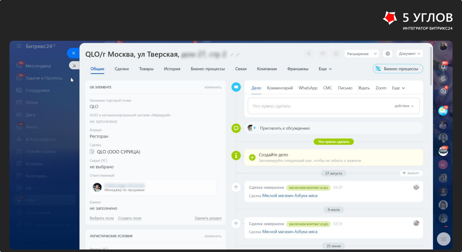Pin the 12:31 Сделка завершена entry arrow

point(236,223)
